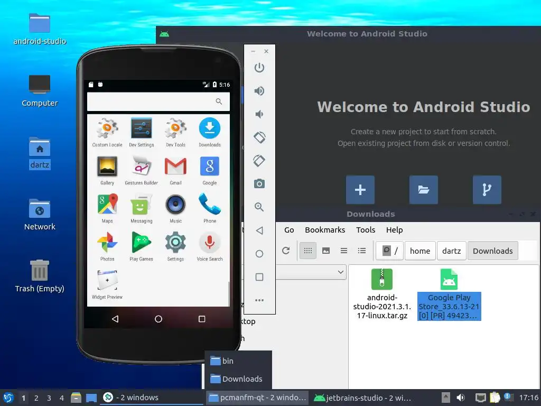
Task: Open Gmail app in emulator
Action: click(175, 171)
